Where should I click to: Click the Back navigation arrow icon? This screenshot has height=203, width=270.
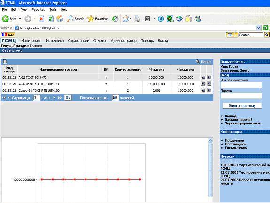(x=5, y=19)
